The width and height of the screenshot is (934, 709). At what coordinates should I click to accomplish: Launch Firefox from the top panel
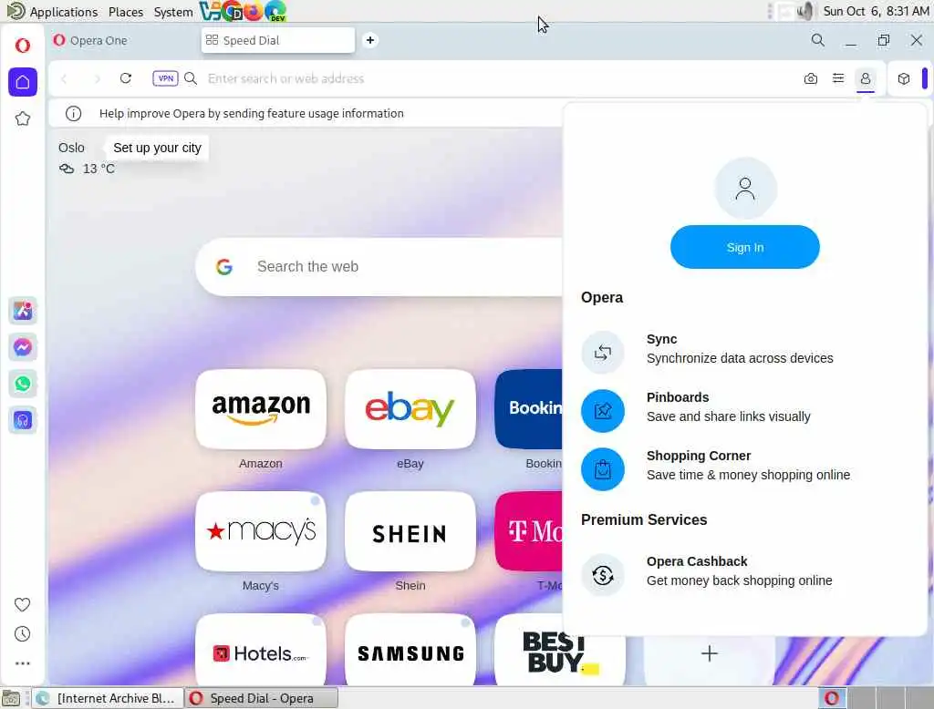[x=254, y=11]
